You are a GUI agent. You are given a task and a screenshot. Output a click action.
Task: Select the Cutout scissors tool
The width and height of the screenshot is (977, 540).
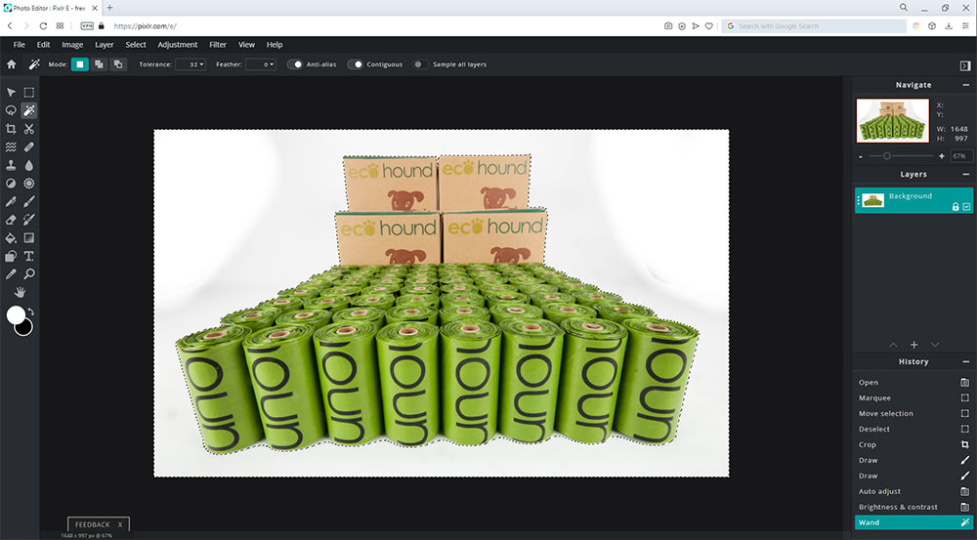tap(28, 128)
